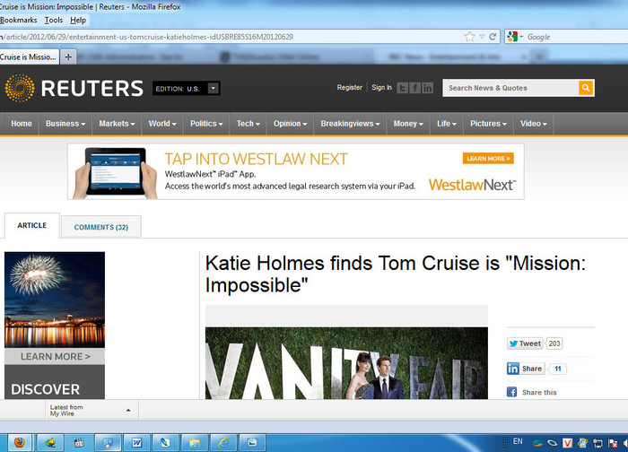Reload the page with the refresh icon
The height and width of the screenshot is (452, 628).
[x=493, y=37]
